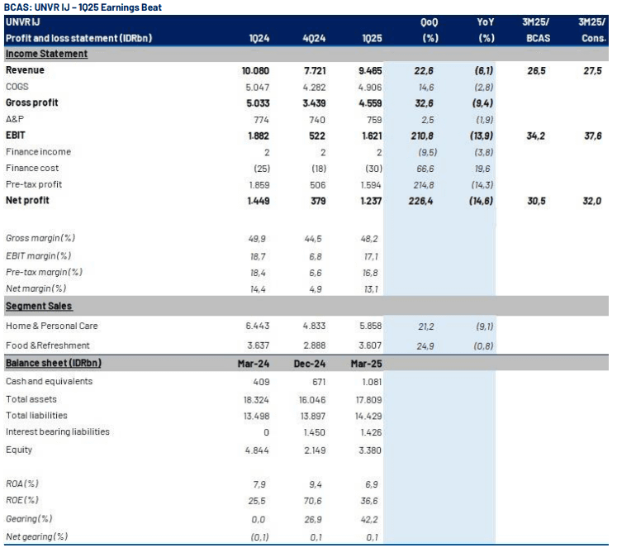Click ROE Dec-24 value 70,6
617x548 pixels.
coord(313,501)
